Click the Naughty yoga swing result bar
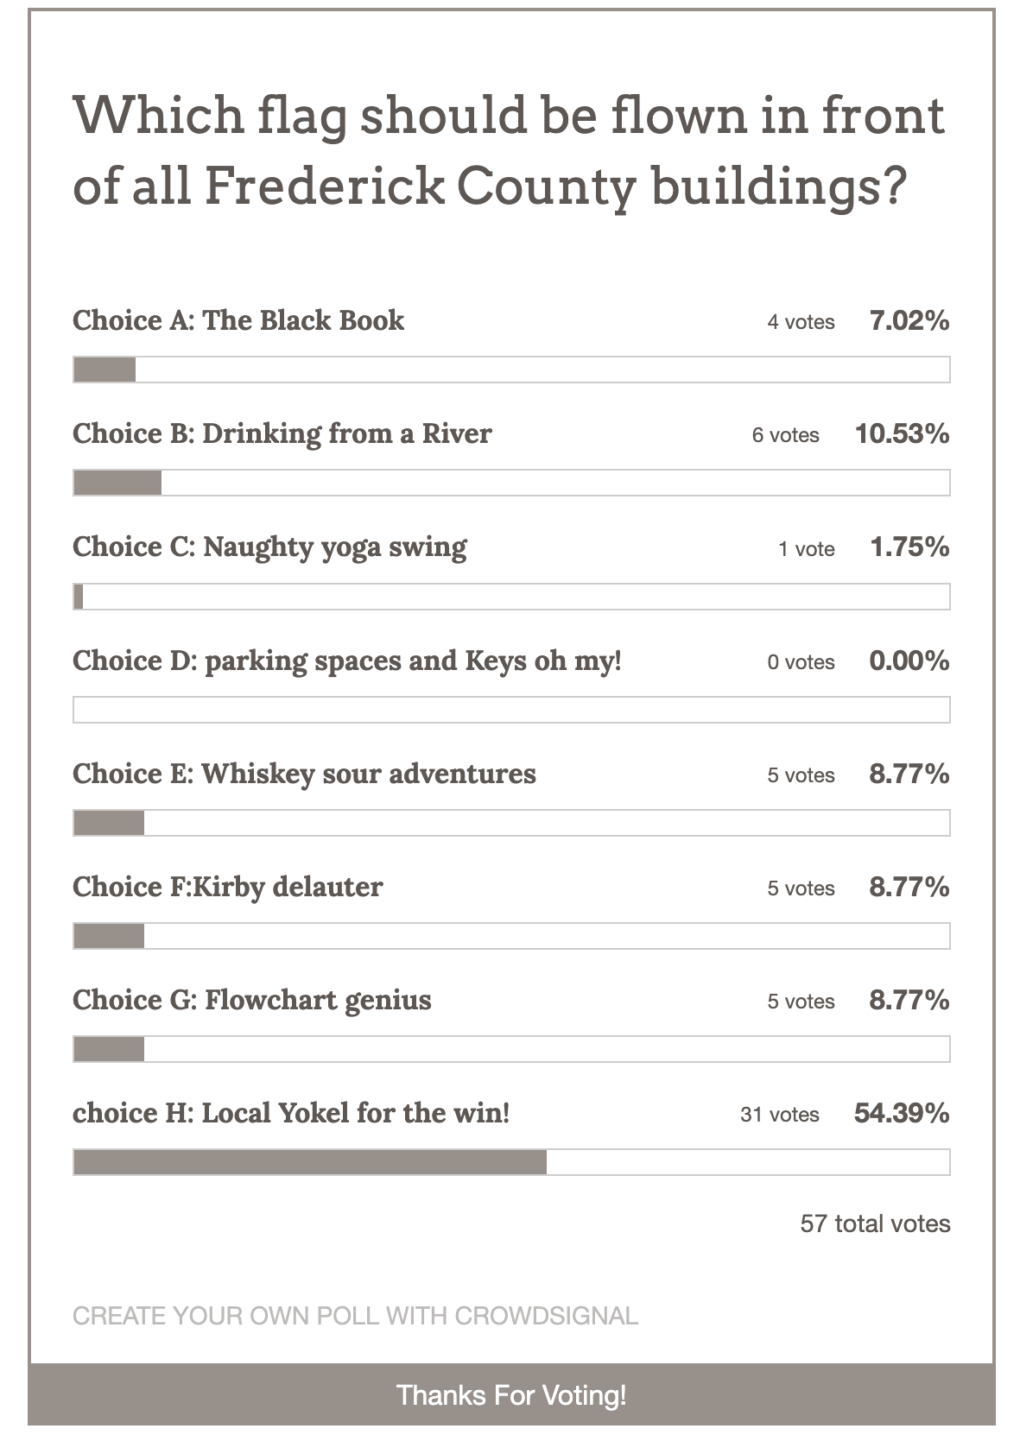Viewport: 1020px width, 1435px height. pyautogui.click(x=511, y=597)
